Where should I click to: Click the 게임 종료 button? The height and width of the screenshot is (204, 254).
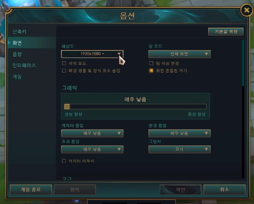tap(31, 190)
